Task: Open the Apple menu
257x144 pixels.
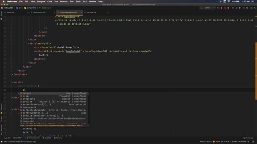Action: pos(4,2)
